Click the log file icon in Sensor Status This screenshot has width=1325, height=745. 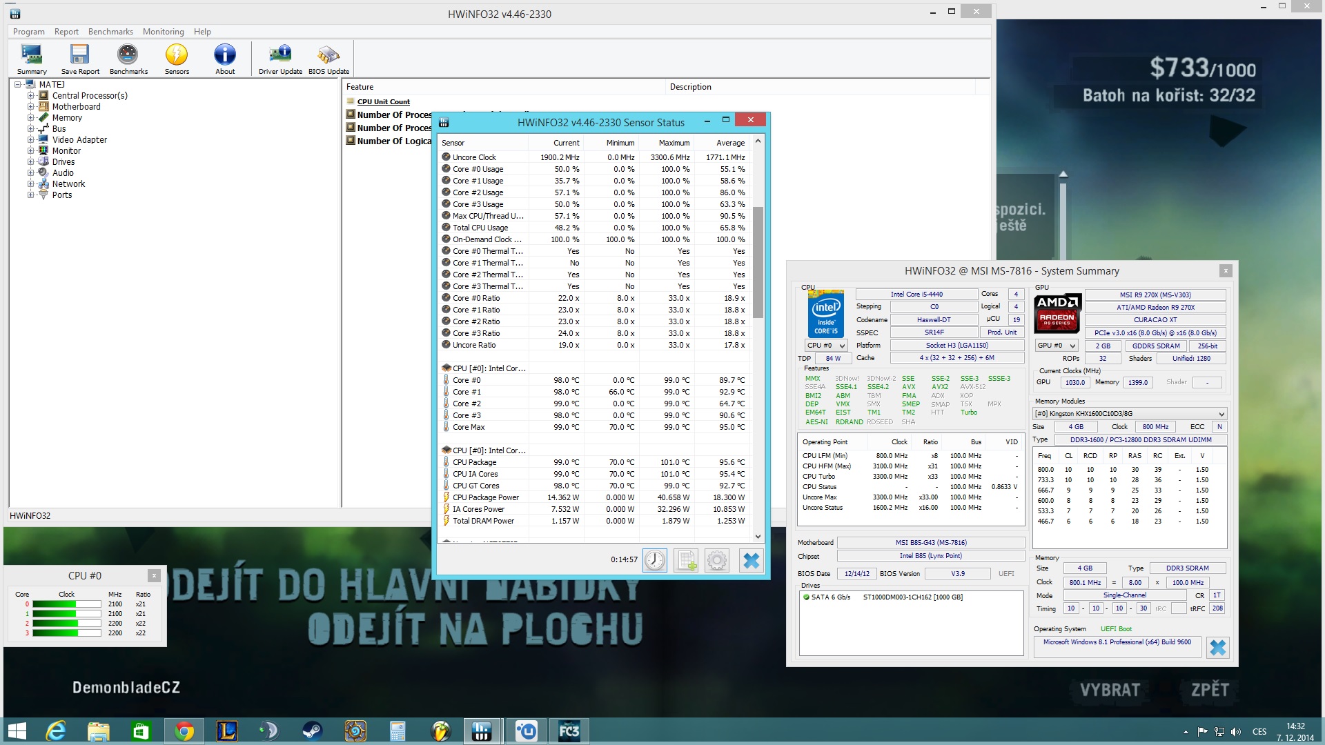tap(686, 560)
